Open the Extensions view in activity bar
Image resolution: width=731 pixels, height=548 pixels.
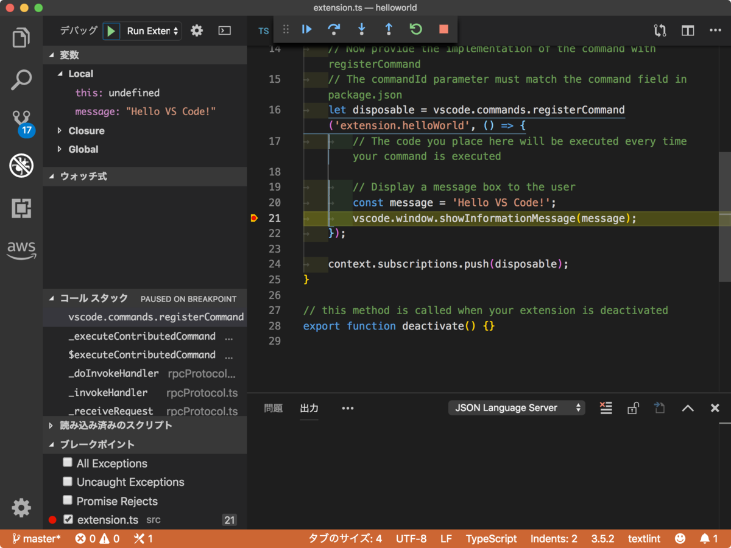pyautogui.click(x=21, y=208)
